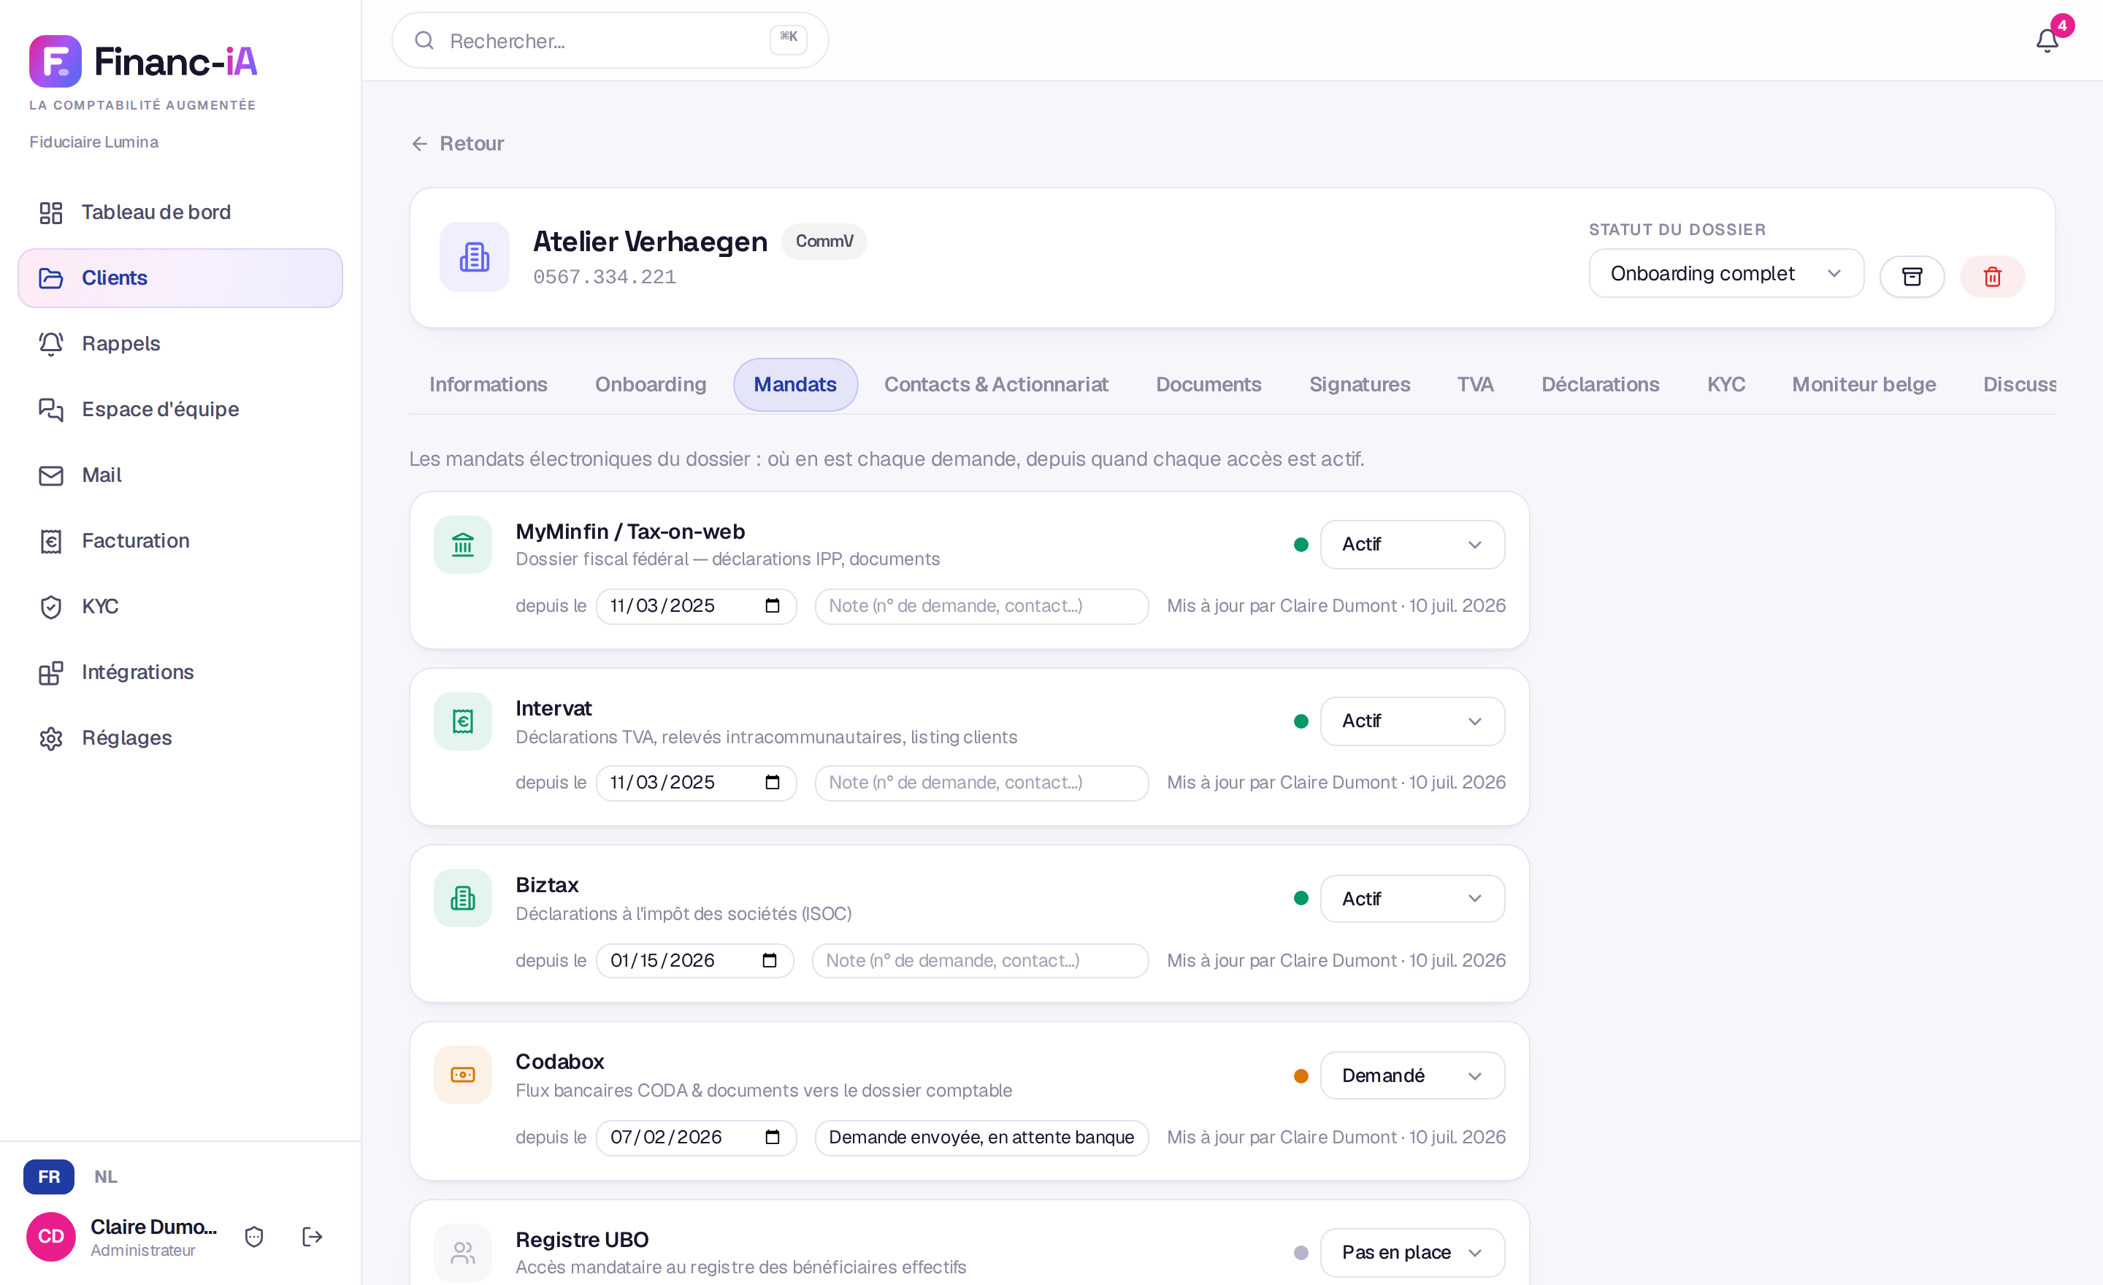The width and height of the screenshot is (2103, 1285).
Task: Click the Biztax building icon
Action: coord(463,899)
